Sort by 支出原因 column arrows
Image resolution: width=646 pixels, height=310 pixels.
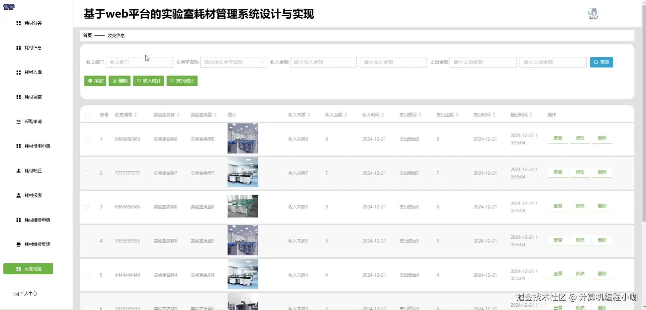tap(420, 115)
